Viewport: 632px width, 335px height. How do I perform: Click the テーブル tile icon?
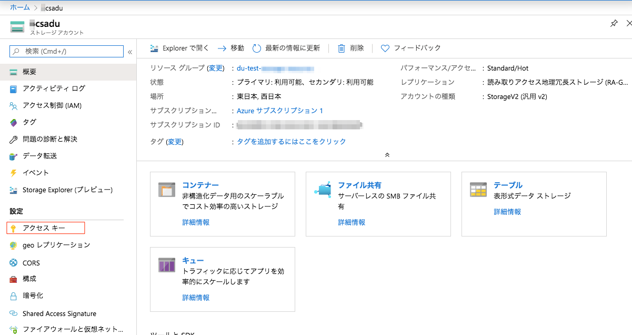[478, 190]
